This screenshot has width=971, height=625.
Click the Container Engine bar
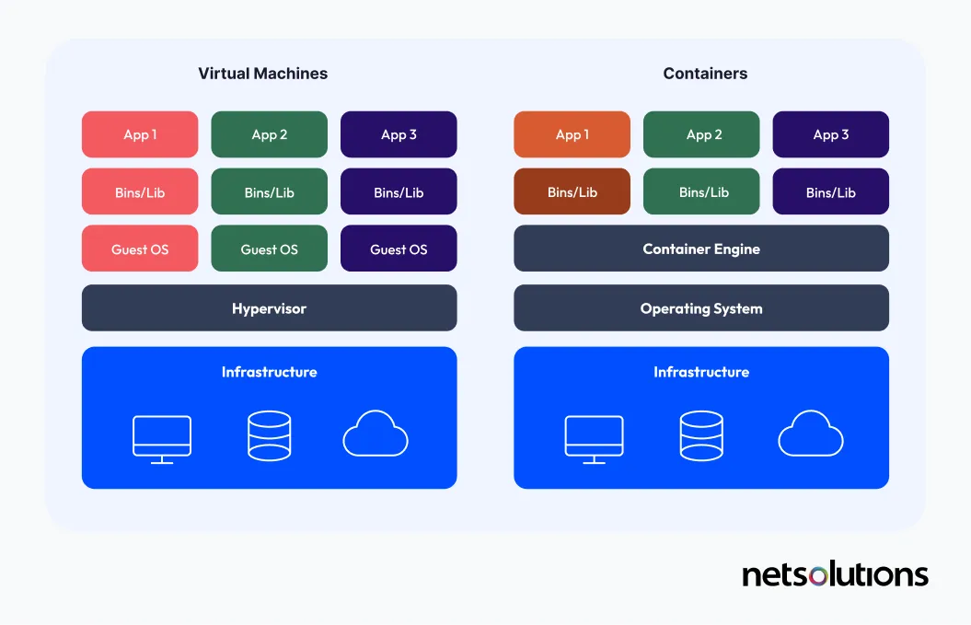701,249
